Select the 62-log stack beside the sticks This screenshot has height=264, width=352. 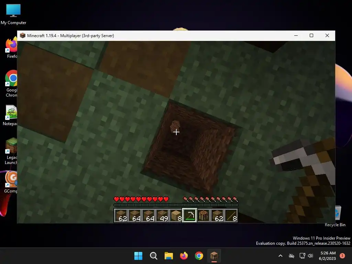click(x=217, y=215)
